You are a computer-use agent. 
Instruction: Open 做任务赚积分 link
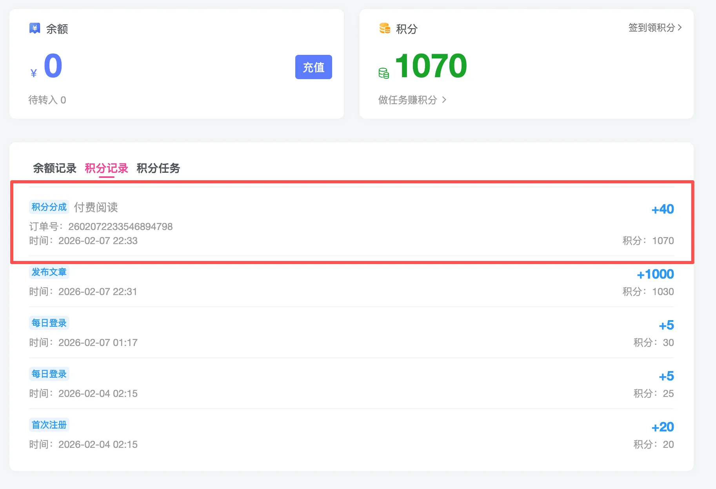point(407,100)
